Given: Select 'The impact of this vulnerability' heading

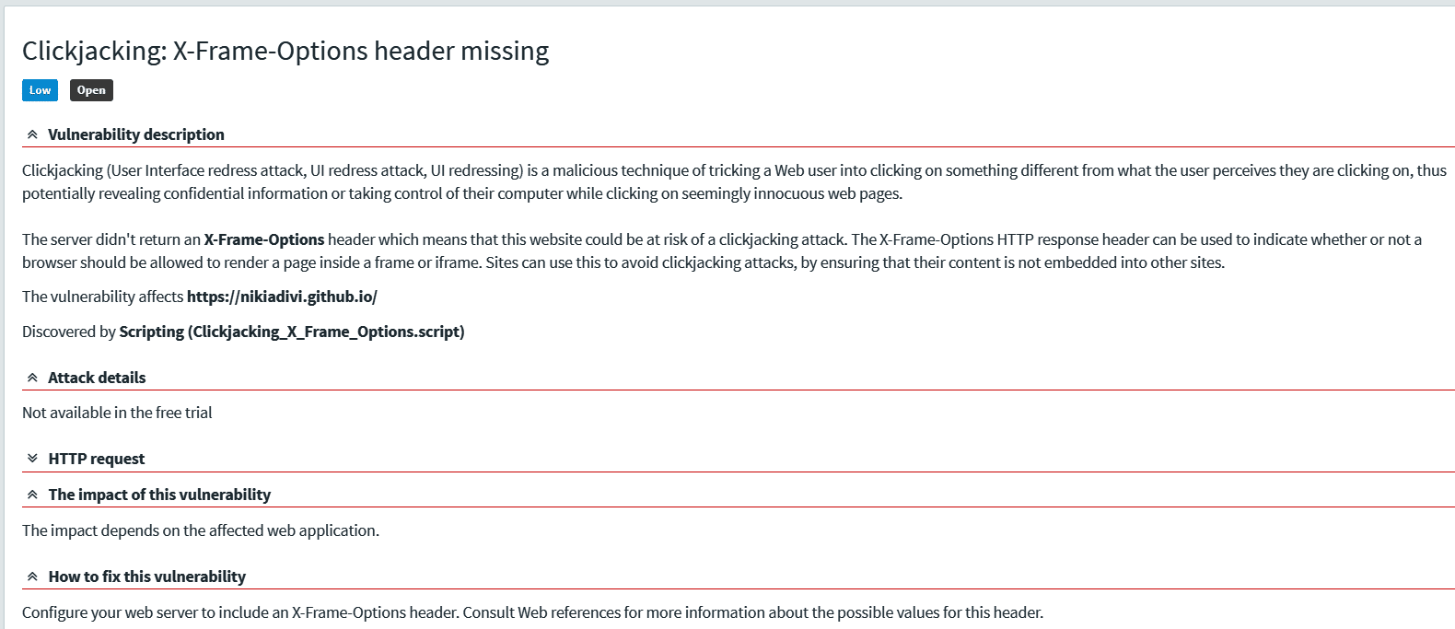Looking at the screenshot, I should tap(159, 495).
